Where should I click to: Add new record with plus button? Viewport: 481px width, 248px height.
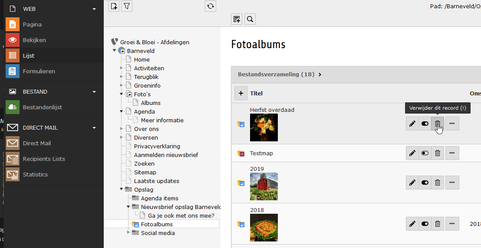(x=240, y=93)
